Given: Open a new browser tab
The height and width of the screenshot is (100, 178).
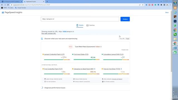Looking at the screenshot, I should [x=47, y=2].
